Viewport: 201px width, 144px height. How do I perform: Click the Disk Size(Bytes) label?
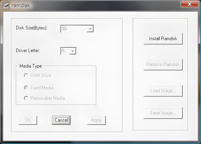(31, 28)
